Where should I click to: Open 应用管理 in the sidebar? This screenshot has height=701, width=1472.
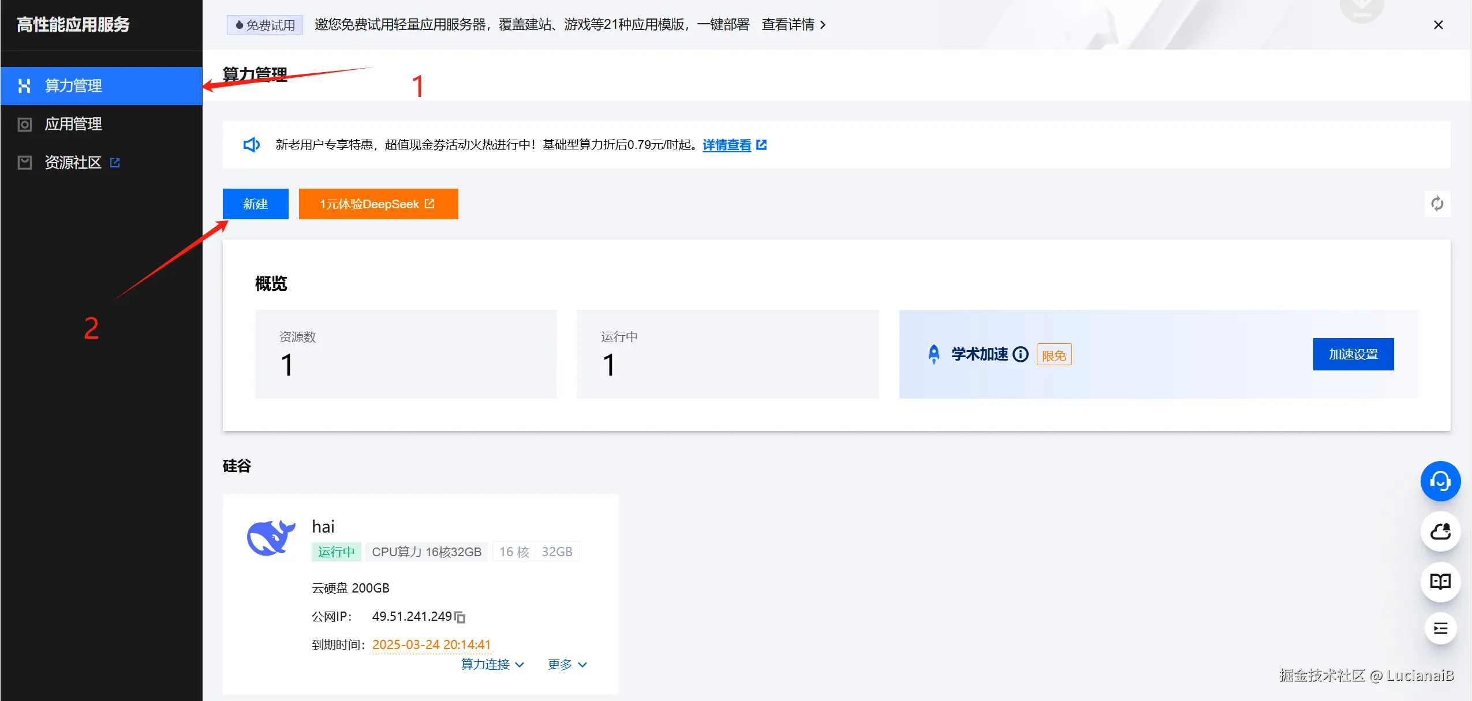[x=73, y=124]
